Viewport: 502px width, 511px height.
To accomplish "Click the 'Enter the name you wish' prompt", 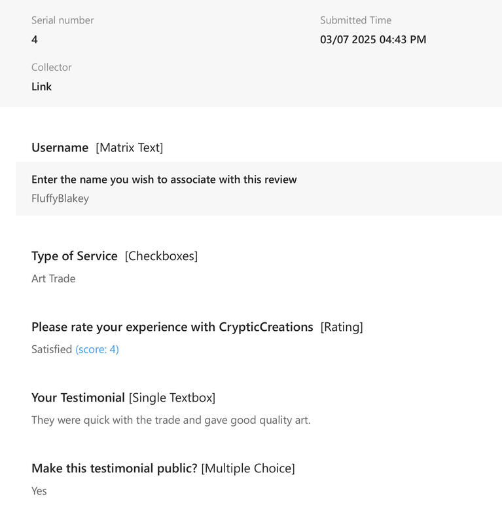I will (164, 180).
